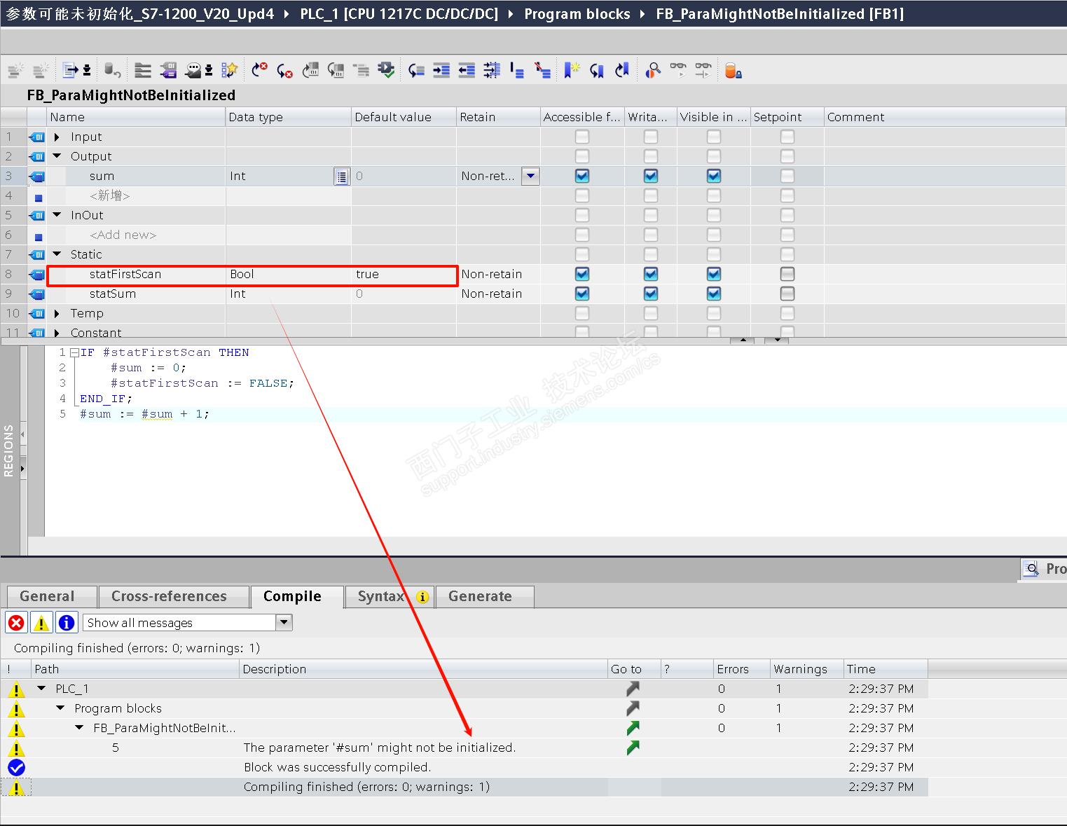Toggle absolute/symbolic operands tag icon
Viewport: 1067px width, 826px height.
pyautogui.click(x=168, y=70)
